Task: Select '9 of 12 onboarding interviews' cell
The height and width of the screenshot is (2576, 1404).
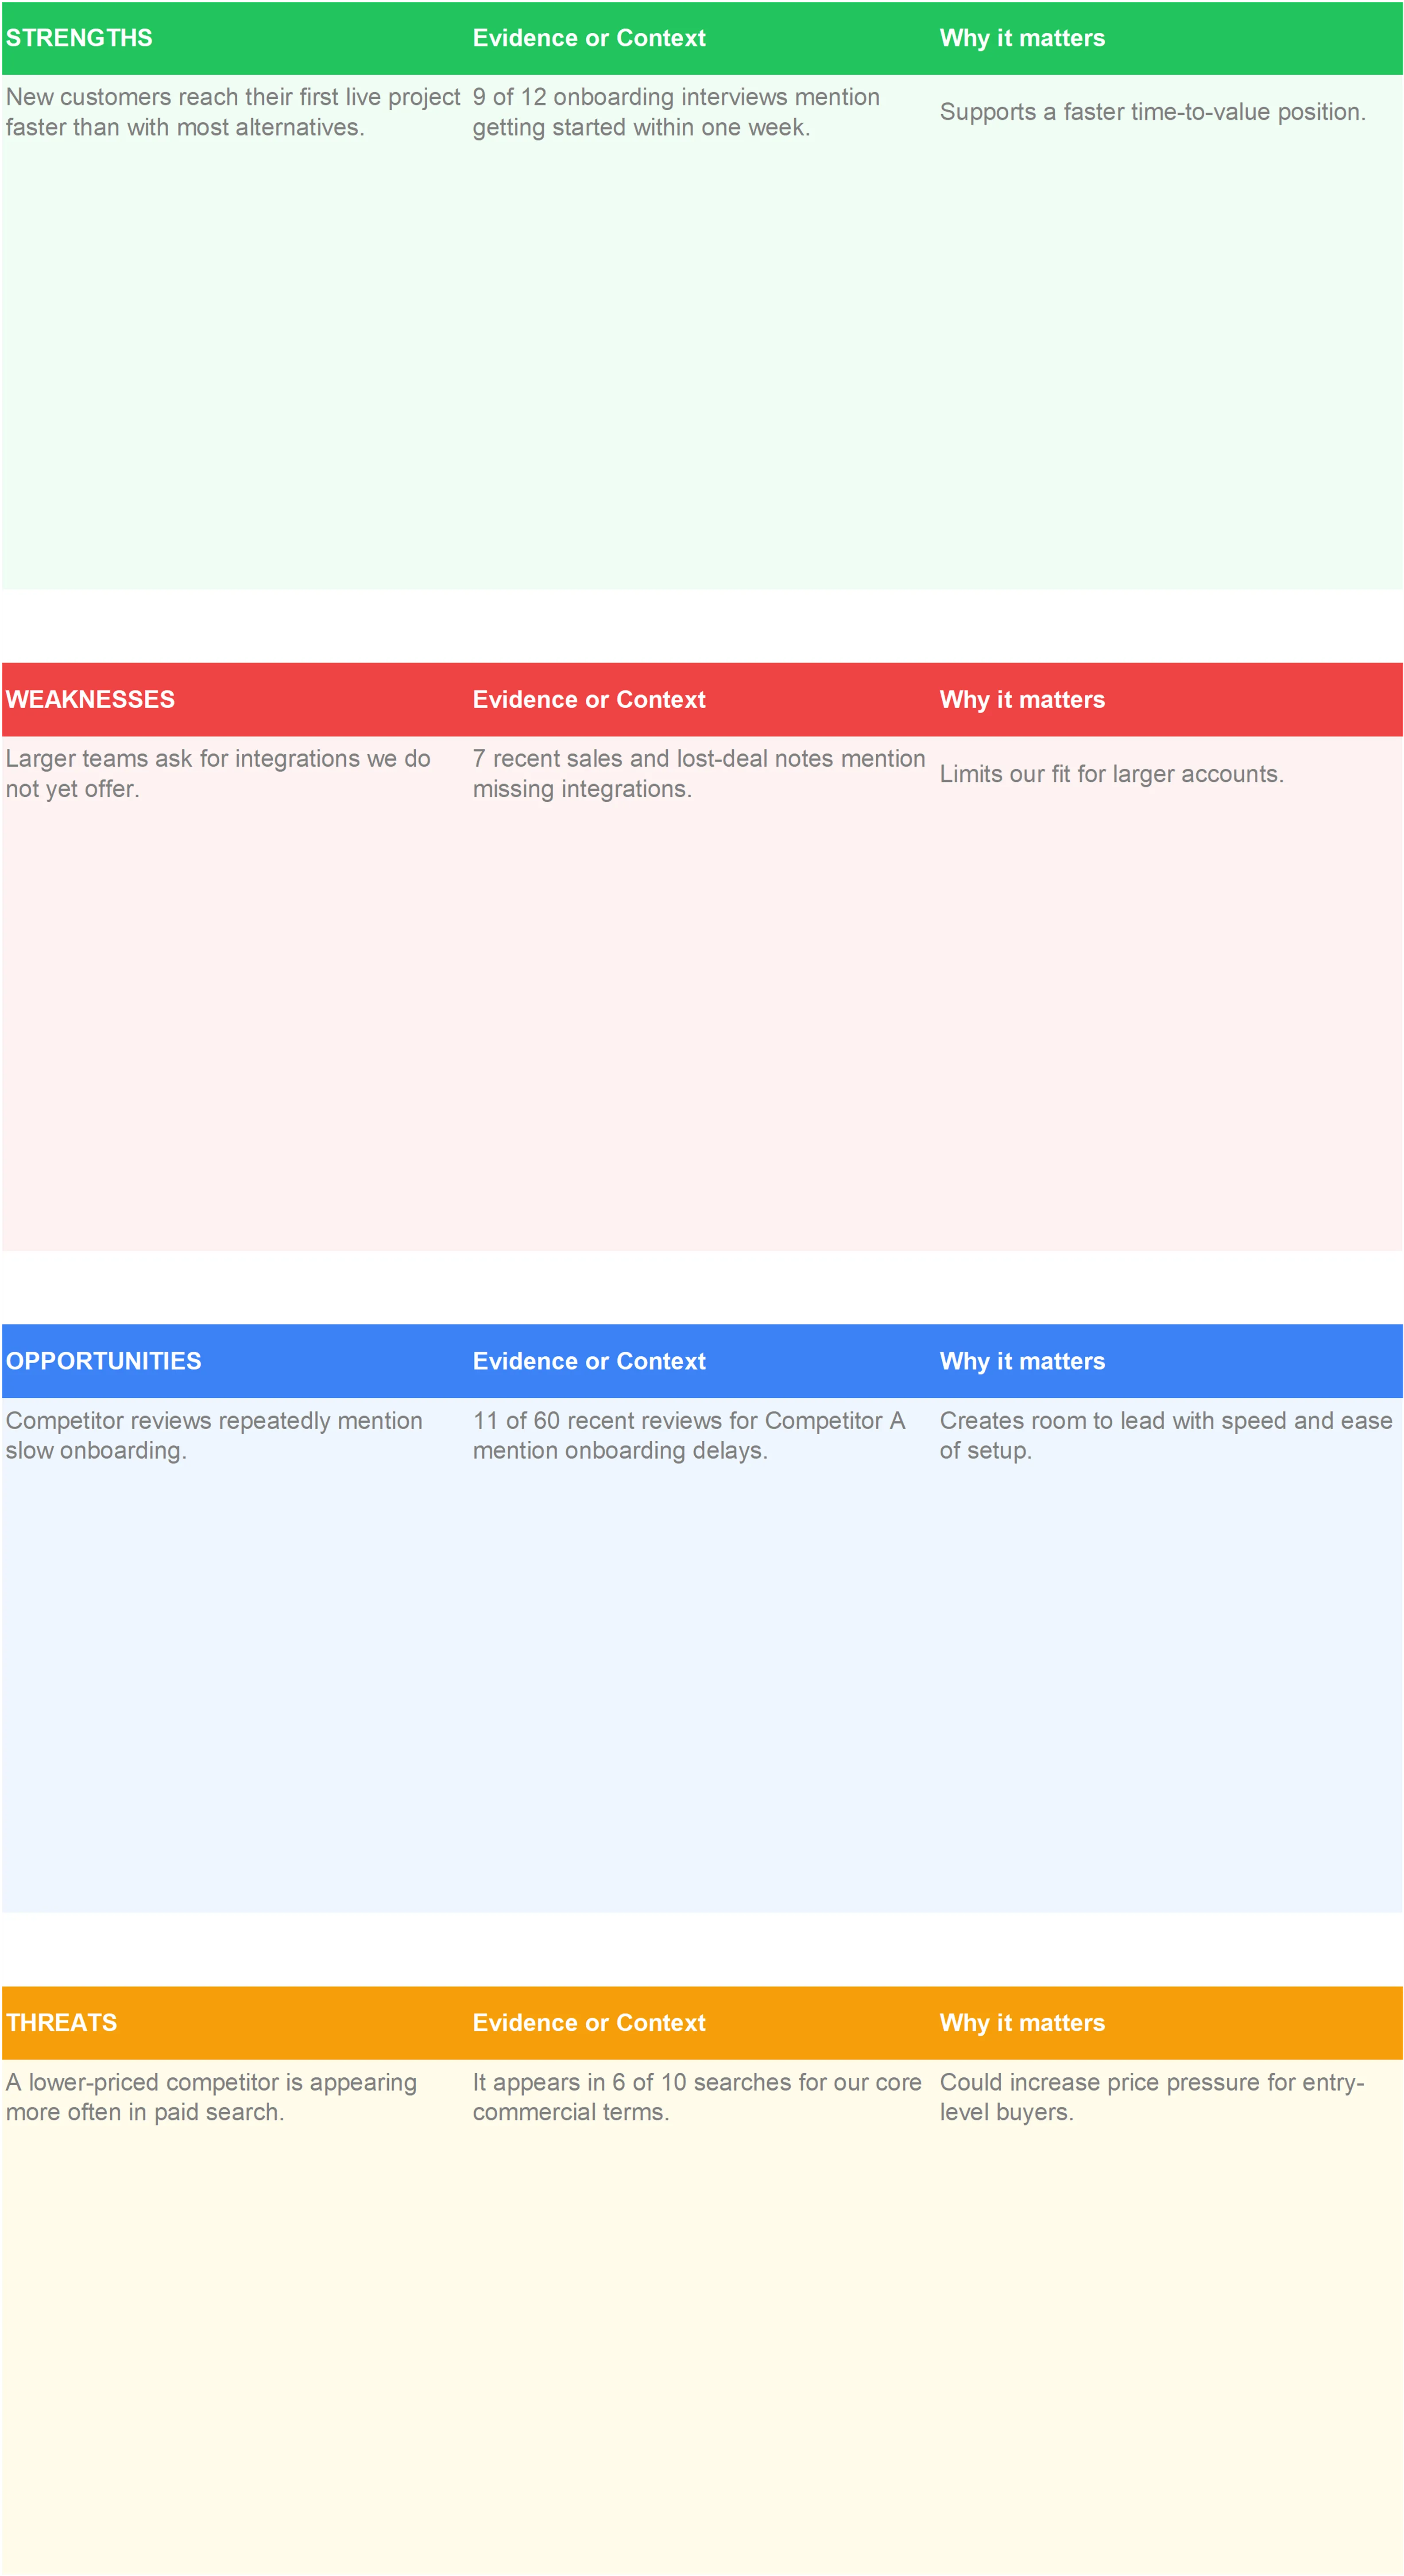Action: point(702,112)
